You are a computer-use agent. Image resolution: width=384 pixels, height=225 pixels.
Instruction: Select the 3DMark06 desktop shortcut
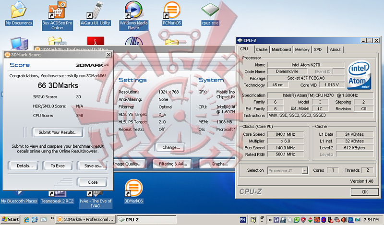point(133,191)
